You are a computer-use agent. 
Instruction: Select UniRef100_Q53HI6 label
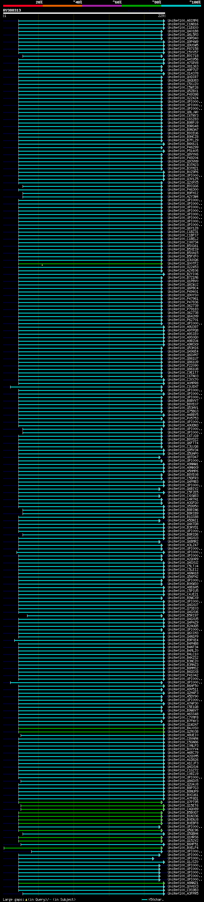tap(183, 348)
